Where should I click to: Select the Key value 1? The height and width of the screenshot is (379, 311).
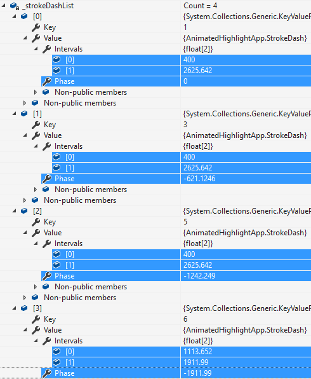pos(185,27)
